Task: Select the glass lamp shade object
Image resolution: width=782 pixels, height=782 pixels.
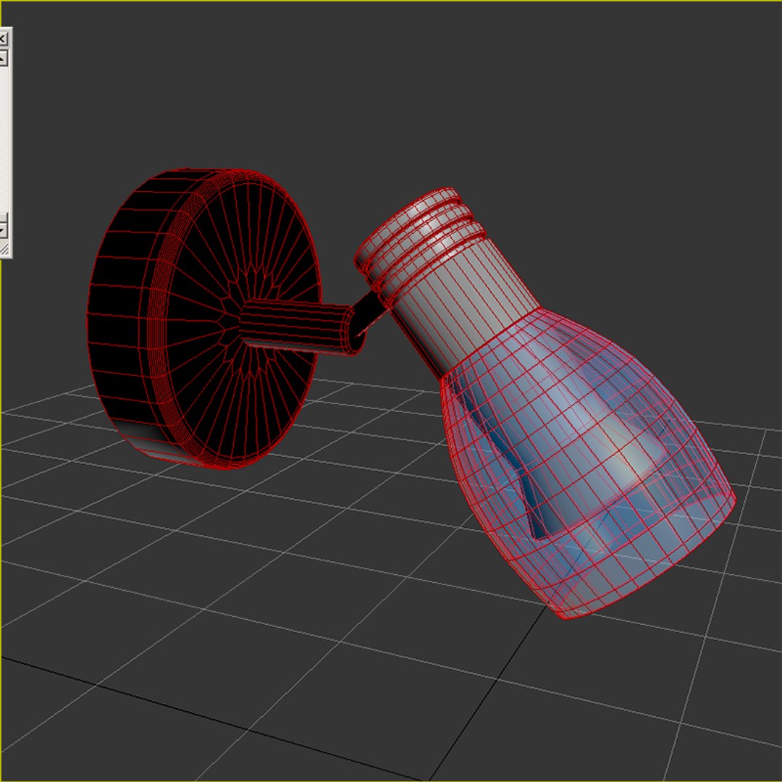Action: click(589, 464)
